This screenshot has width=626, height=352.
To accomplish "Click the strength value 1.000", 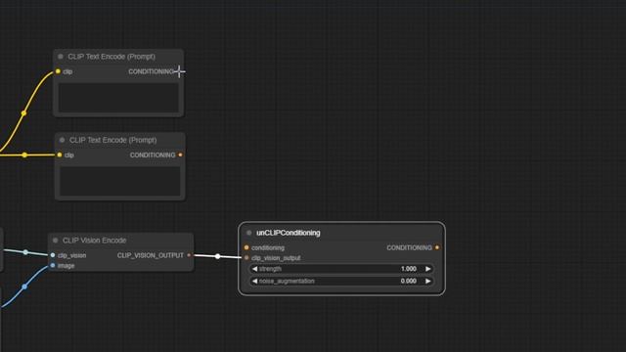I will (409, 269).
